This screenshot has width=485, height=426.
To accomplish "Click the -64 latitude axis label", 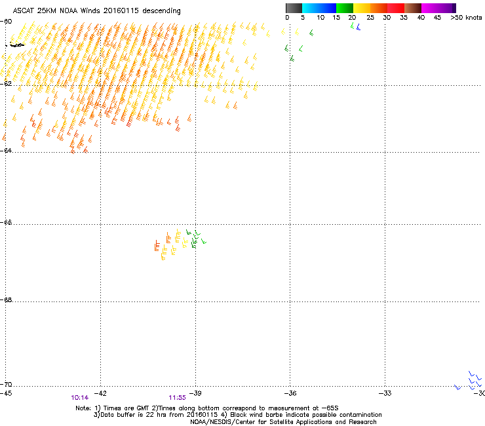I will click(x=6, y=151).
